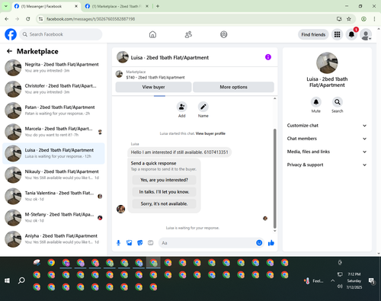Click the browser address bar URL
This screenshot has width=381, height=301.
[x=91, y=19]
